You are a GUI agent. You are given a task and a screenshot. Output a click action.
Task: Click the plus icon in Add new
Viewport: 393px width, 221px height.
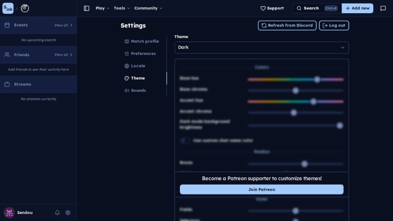348,8
